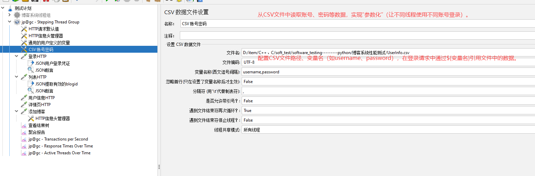Open the 线程共享模式 所有线程 combo box
Screen dimensions: 535x176
pyautogui.click(x=388, y=130)
